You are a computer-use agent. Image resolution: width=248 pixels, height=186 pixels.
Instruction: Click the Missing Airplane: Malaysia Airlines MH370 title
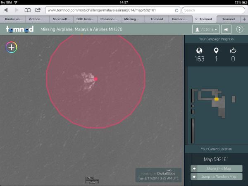click(x=81, y=29)
